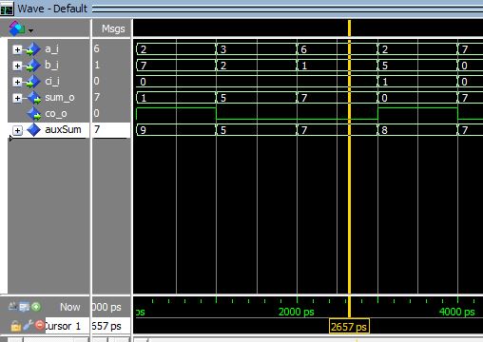Click sum_o waveform first segment with value 1
This screenshot has height=342, width=483.
click(x=176, y=98)
